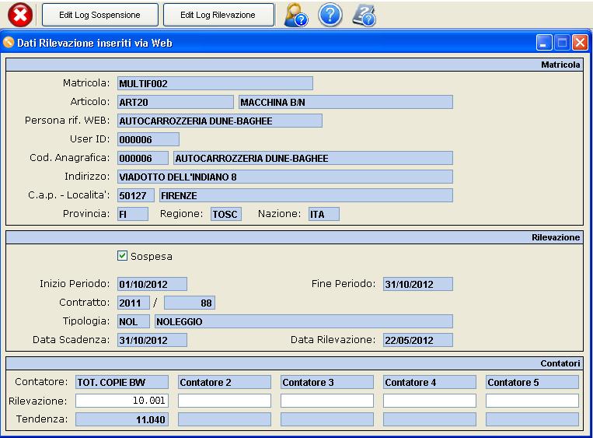Click the TOT. COPIE BW counter field
Viewport: 593px width, 438px height.
pyautogui.click(x=122, y=382)
